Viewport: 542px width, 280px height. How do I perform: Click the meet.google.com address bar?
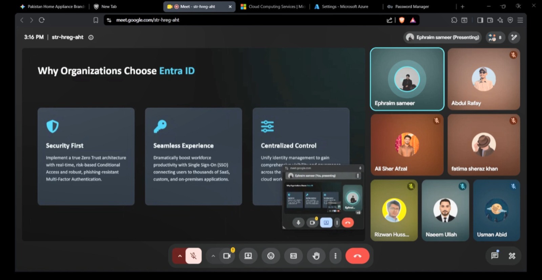[x=148, y=20]
